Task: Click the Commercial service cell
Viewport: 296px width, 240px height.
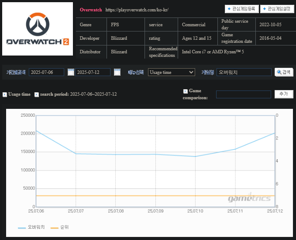Action: (198, 24)
